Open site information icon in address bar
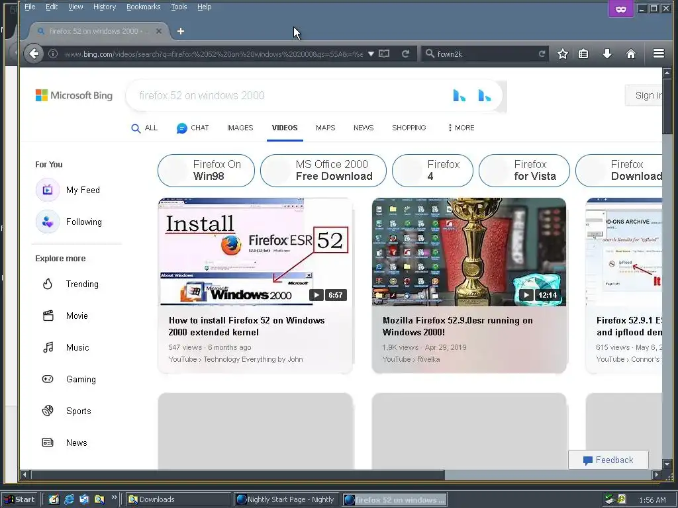 [x=53, y=54]
